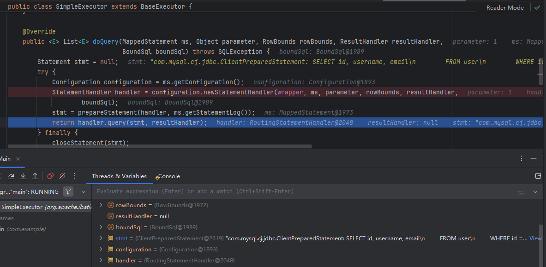The width and height of the screenshot is (546, 267).
Task: Click the Step Over debugger icon
Action: (x=11, y=176)
